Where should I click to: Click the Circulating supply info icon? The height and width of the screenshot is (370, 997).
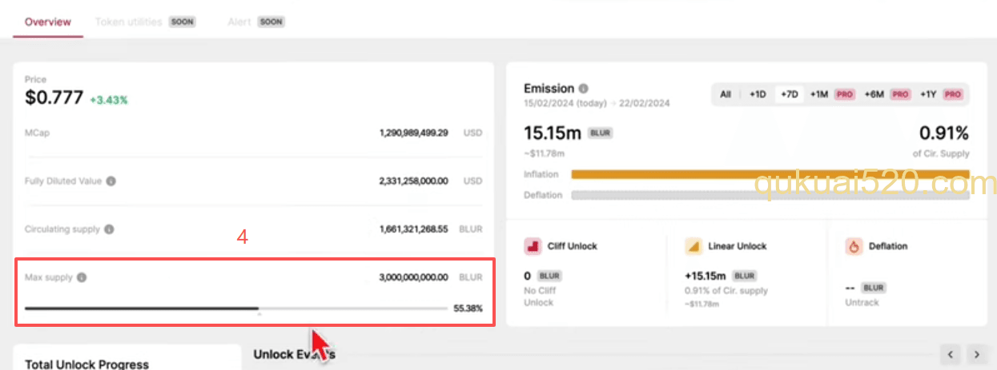(x=109, y=229)
